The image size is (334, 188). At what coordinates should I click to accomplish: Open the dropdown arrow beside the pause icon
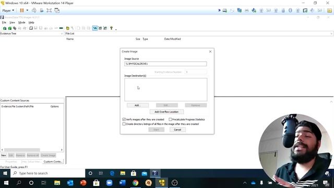(27, 10)
